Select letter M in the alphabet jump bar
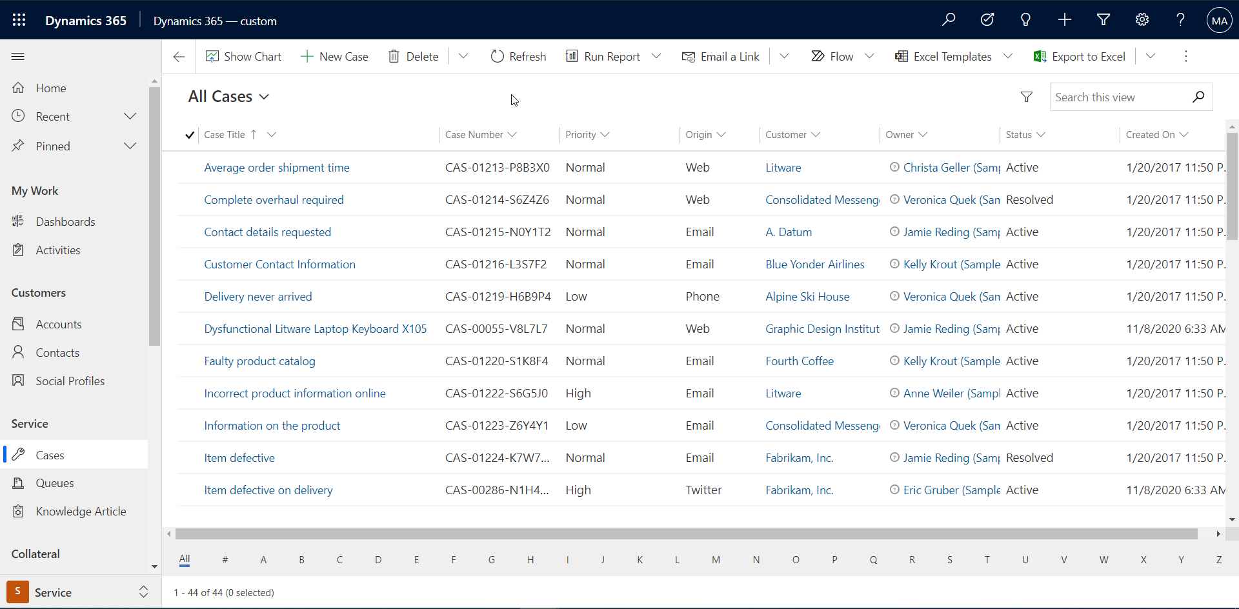Image resolution: width=1239 pixels, height=609 pixels. [x=716, y=559]
